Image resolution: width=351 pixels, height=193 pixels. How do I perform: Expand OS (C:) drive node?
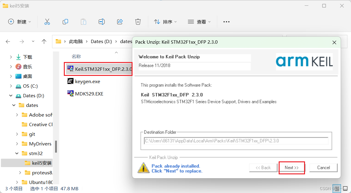[11, 86]
